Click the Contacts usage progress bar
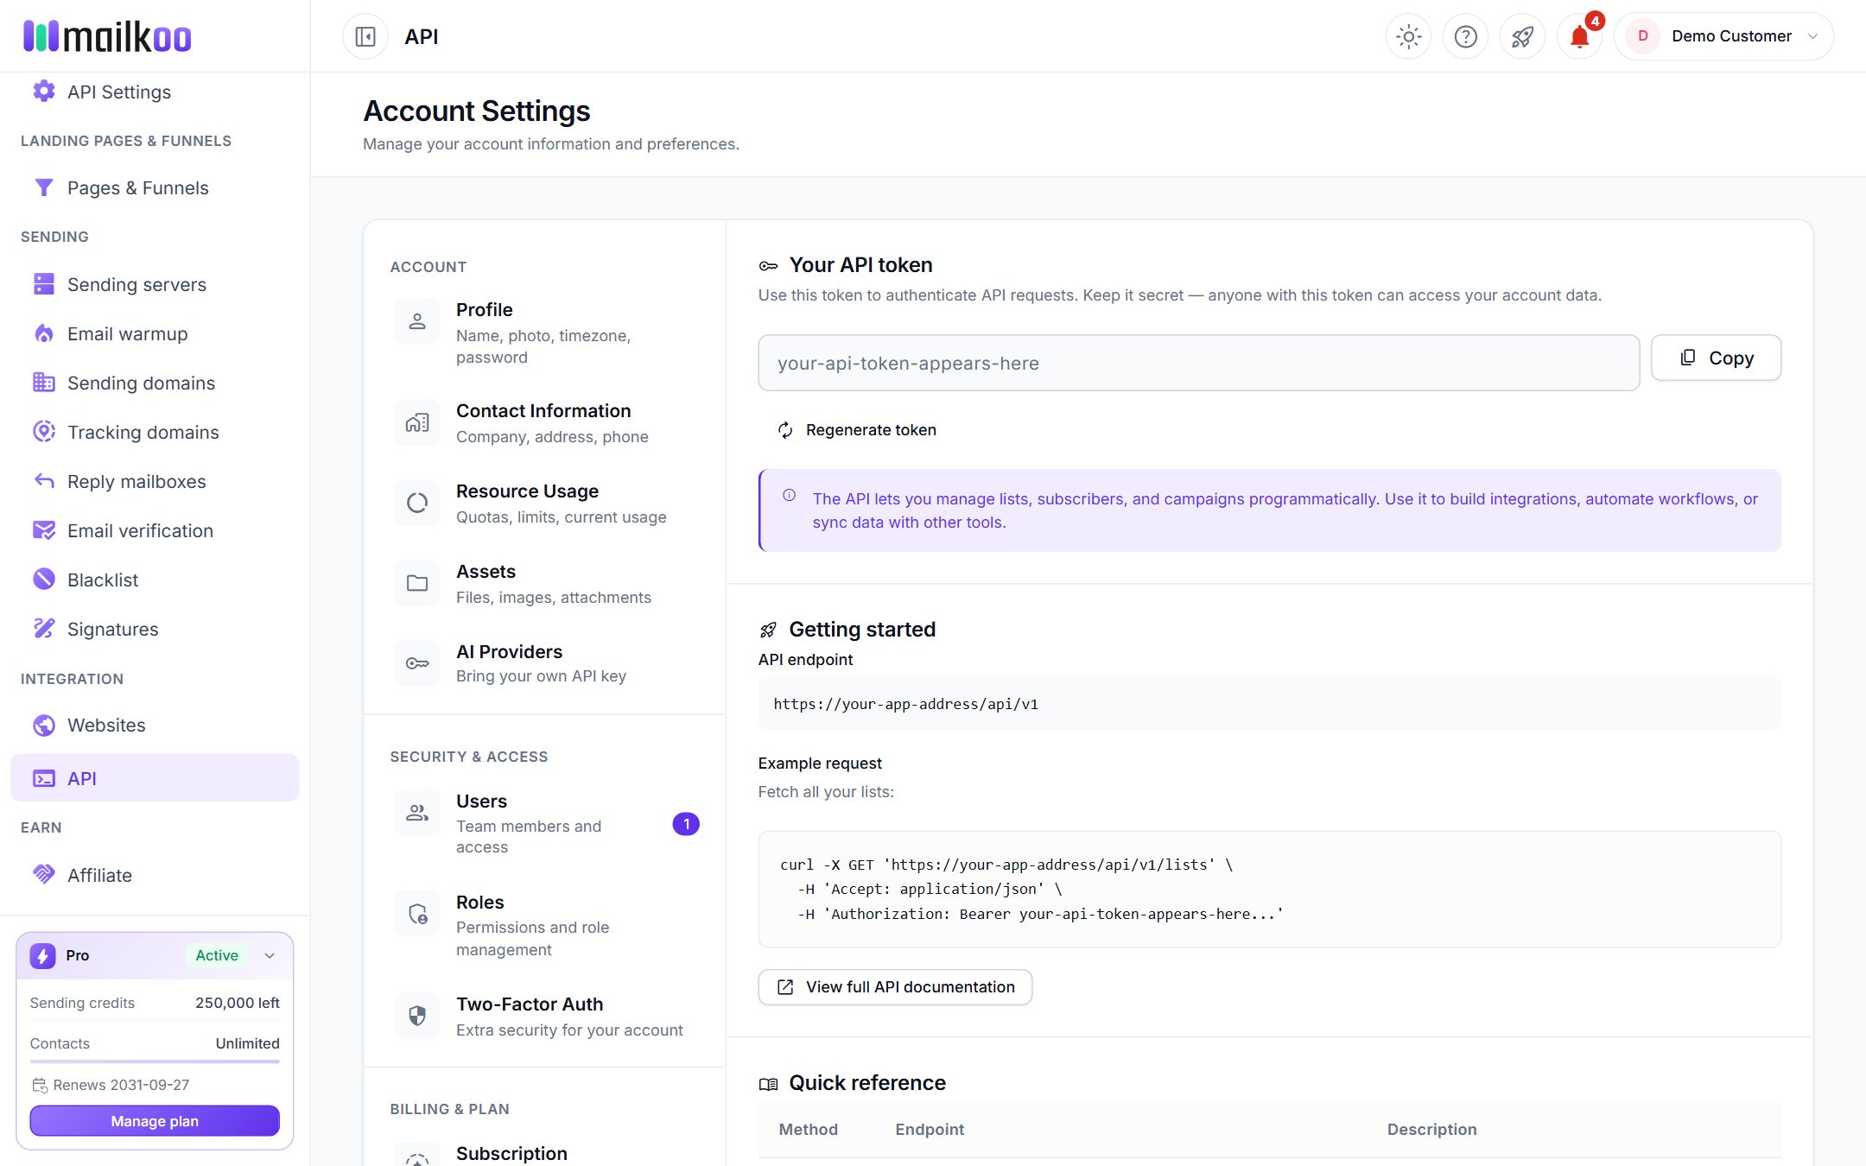Image resolution: width=1866 pixels, height=1166 pixels. [x=155, y=1061]
